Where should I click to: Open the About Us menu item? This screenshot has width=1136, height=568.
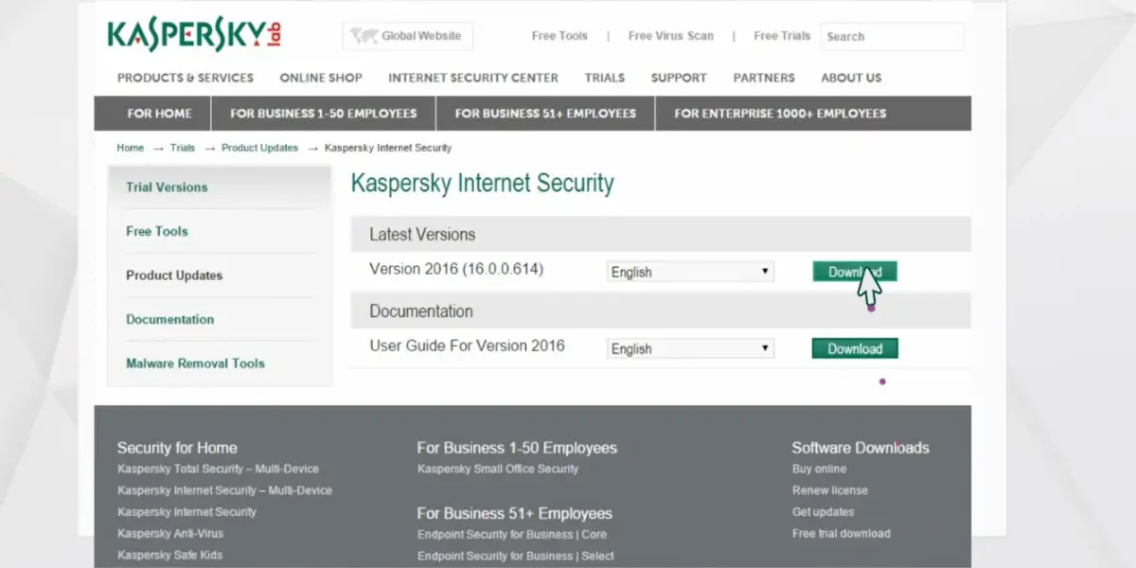pos(851,78)
